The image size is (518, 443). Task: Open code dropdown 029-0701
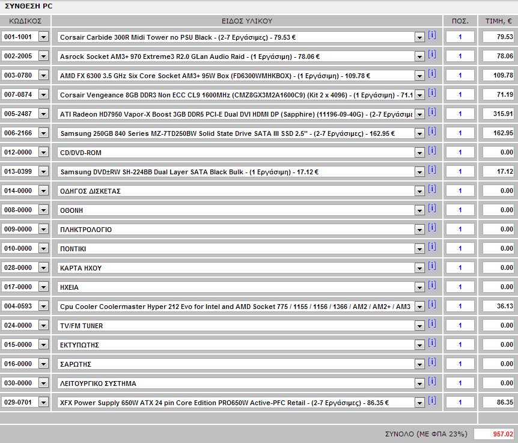coord(44,402)
